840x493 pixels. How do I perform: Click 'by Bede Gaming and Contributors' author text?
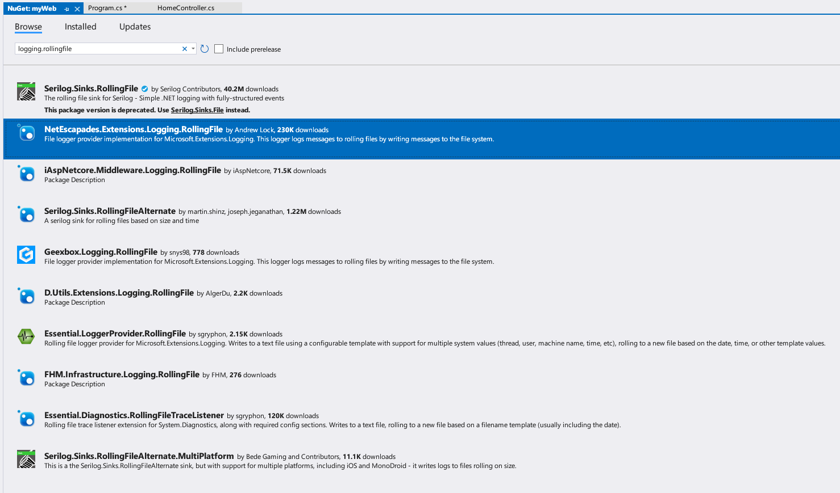pos(288,457)
